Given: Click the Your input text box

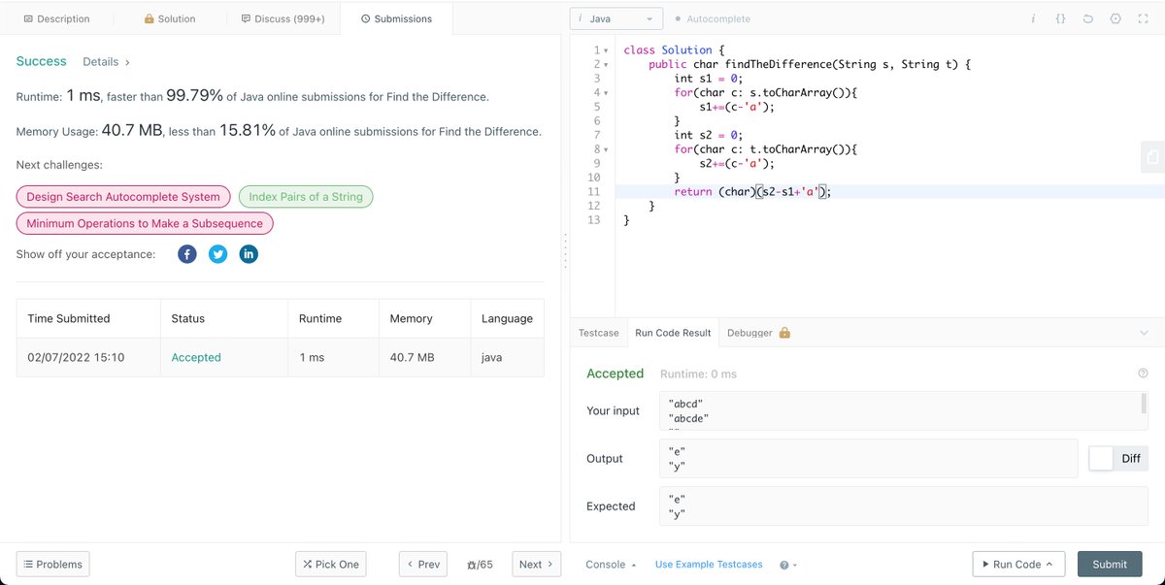Looking at the screenshot, I should [x=903, y=410].
